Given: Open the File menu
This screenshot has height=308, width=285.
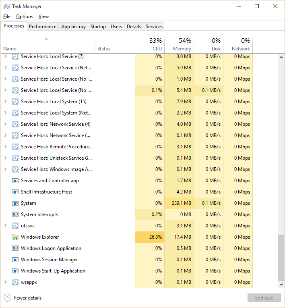Looking at the screenshot, I should tap(7, 17).
